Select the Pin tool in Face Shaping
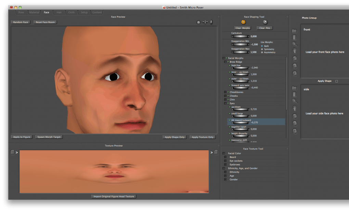349x211 pixels. 265,22
